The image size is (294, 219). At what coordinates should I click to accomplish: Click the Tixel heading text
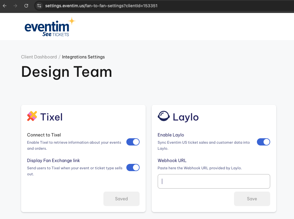tap(51, 117)
